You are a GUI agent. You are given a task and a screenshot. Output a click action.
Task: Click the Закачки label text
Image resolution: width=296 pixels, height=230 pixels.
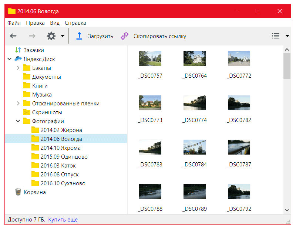(x=34, y=50)
